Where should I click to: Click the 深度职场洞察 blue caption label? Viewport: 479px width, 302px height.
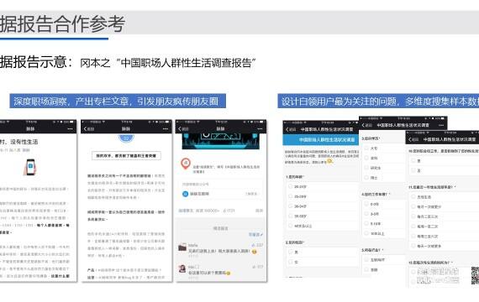pos(118,101)
